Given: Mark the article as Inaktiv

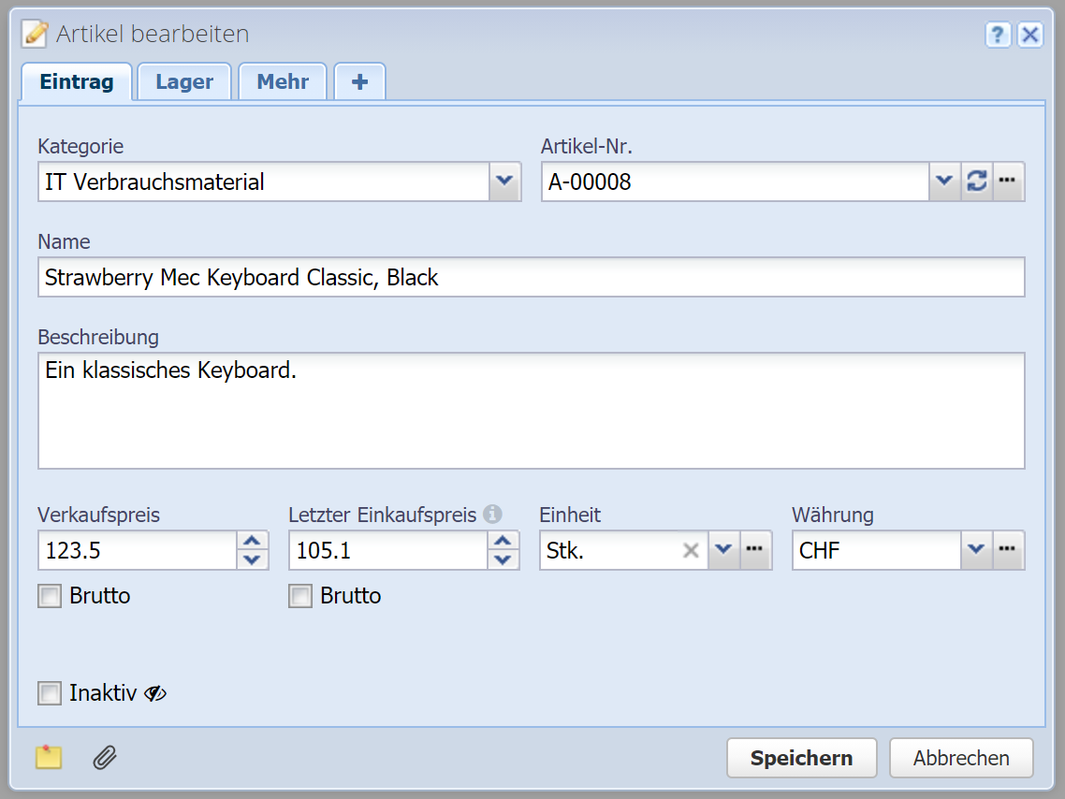Looking at the screenshot, I should point(50,693).
